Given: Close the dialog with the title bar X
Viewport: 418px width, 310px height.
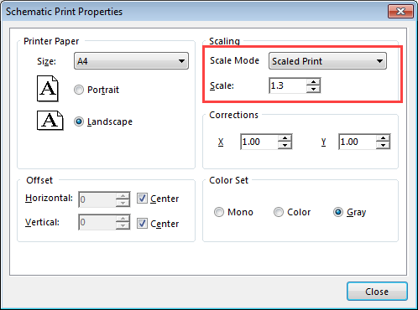Looking at the screenshot, I should [x=400, y=11].
